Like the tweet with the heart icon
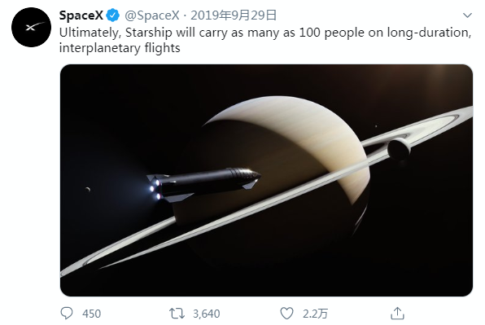This screenshot has height=325, width=485. click(286, 314)
